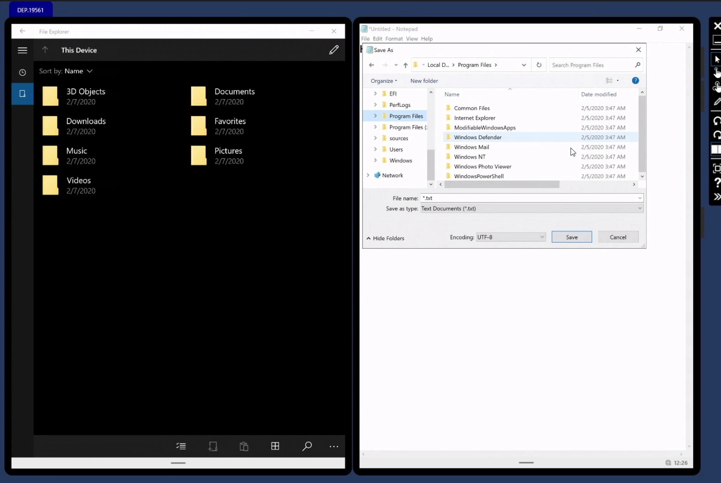Go up one folder in Save As dialog

point(406,65)
